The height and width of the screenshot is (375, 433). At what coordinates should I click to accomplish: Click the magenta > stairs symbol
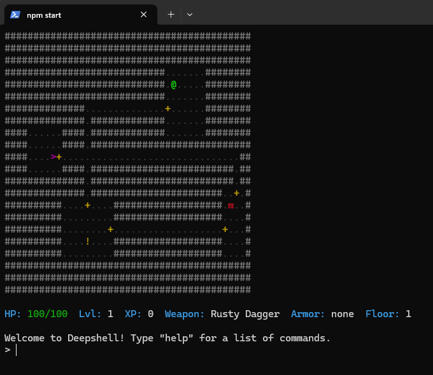coord(53,157)
